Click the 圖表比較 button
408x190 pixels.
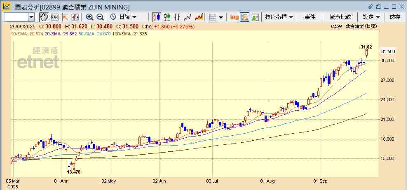(340, 17)
